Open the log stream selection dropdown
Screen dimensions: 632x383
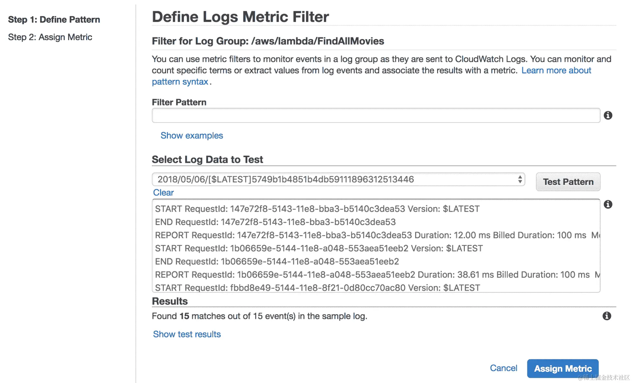pos(338,179)
